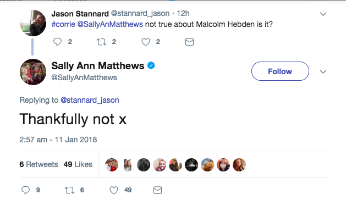Message Sally's tweet using envelope icon

coord(157,190)
